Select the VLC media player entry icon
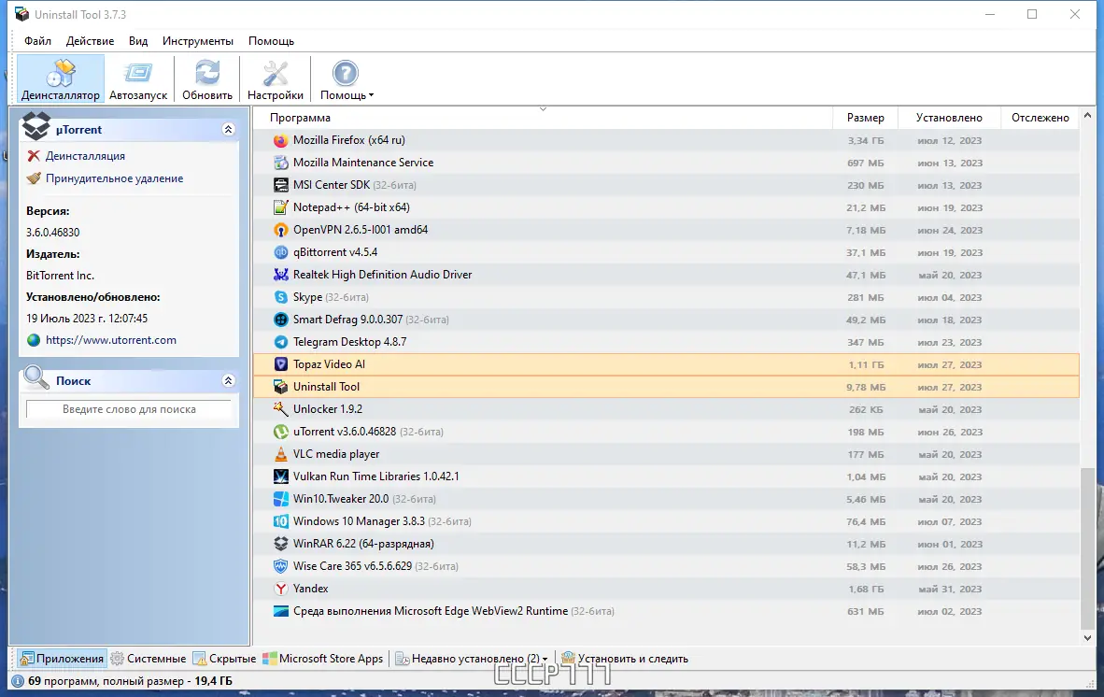Screen dimensions: 1104x697 coord(280,454)
